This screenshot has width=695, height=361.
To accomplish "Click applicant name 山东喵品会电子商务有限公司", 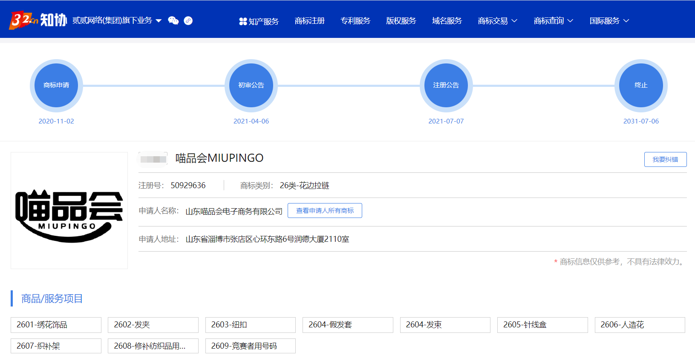I will (234, 211).
